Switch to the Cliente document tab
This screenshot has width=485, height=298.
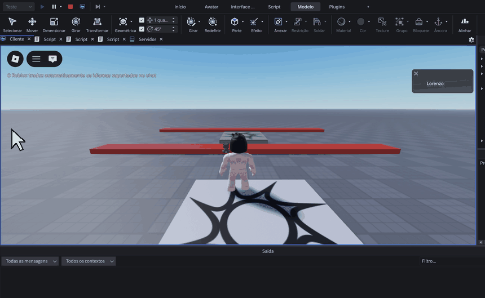click(x=17, y=39)
